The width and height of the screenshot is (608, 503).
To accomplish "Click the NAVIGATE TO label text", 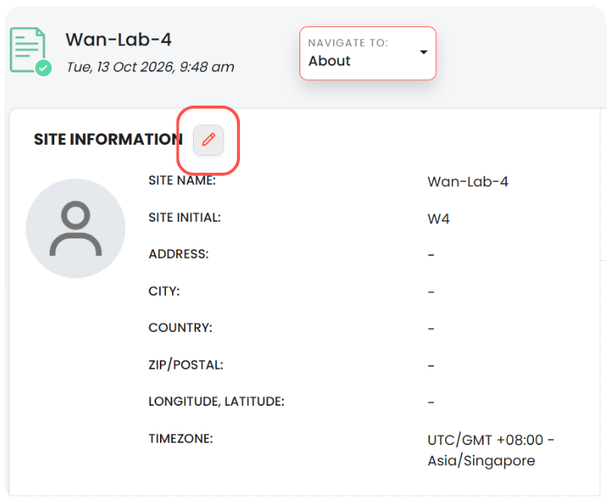I will 348,43.
